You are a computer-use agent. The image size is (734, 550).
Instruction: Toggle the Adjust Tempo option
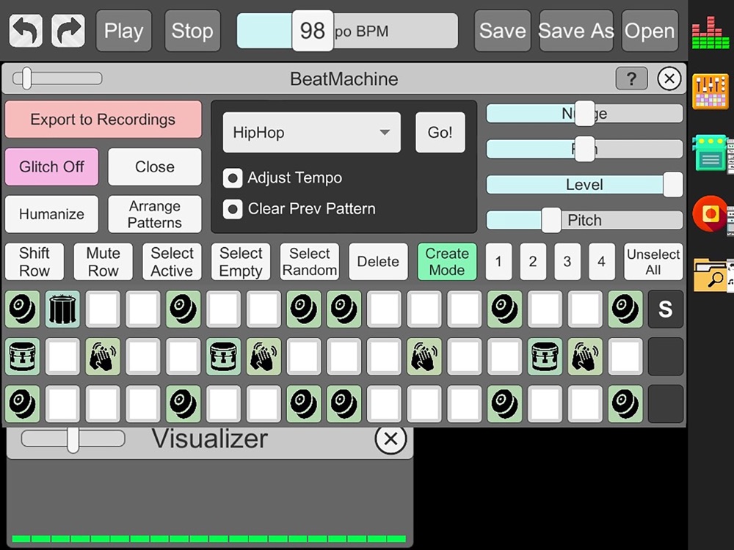(233, 178)
